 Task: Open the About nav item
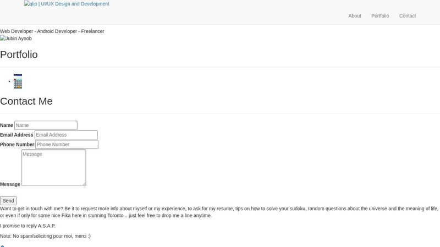click(x=355, y=16)
